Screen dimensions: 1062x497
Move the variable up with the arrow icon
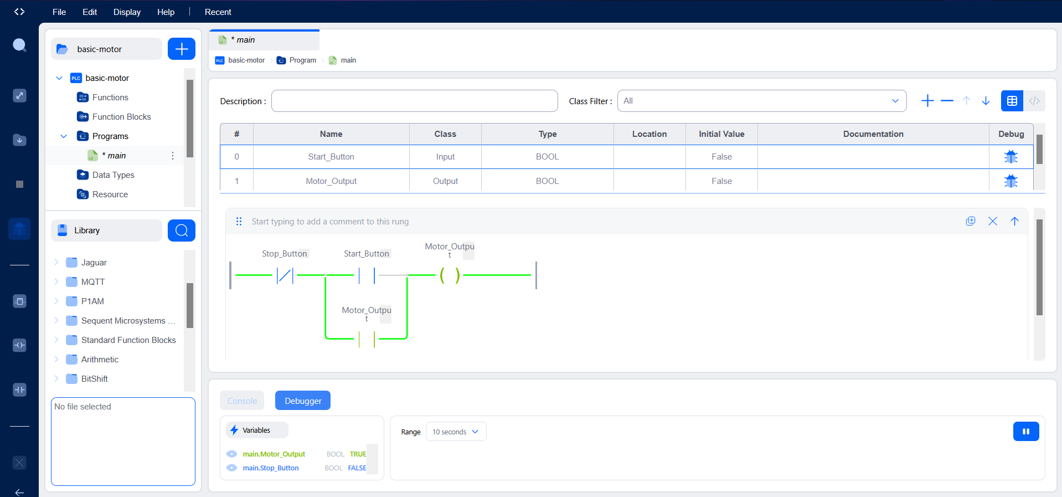click(966, 101)
